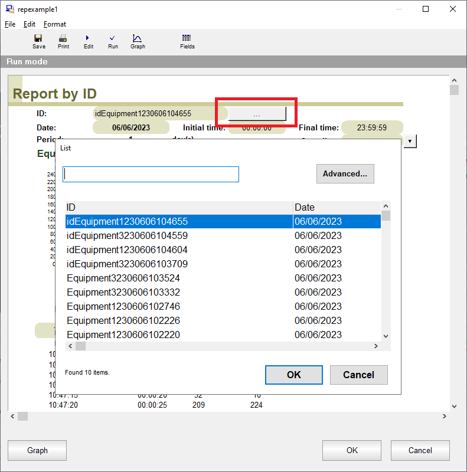Maximize the repexample1 window
Viewport: 467px width, 472px height.
(426, 9)
